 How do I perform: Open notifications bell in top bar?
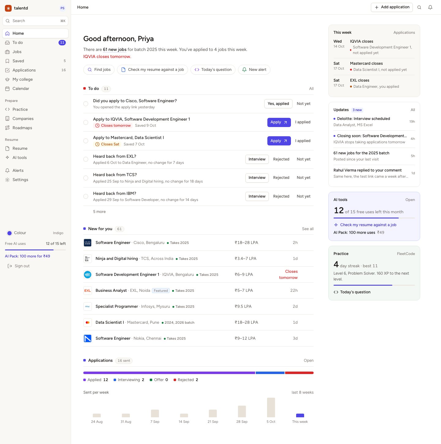point(430,7)
